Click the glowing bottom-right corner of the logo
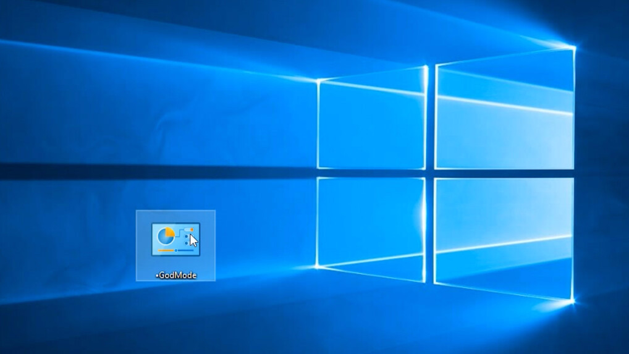 [573, 301]
